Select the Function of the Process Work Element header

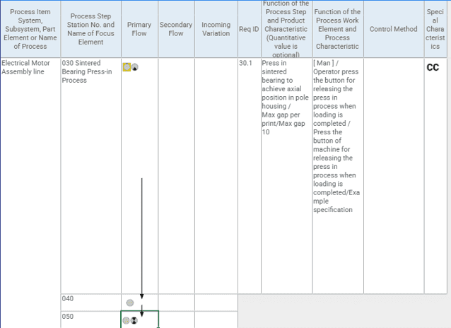tap(338, 29)
